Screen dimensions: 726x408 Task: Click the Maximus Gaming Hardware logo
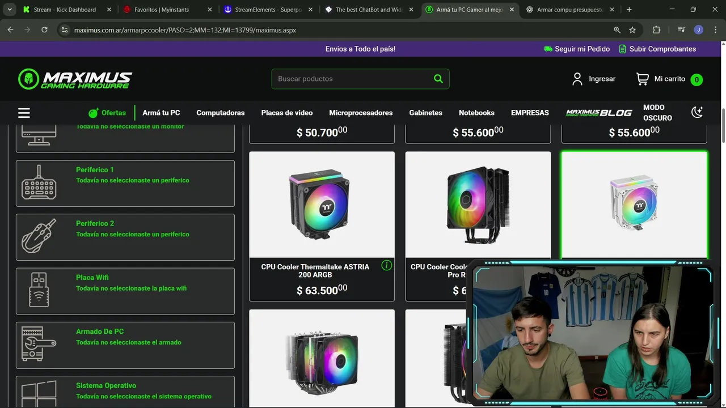coord(75,79)
